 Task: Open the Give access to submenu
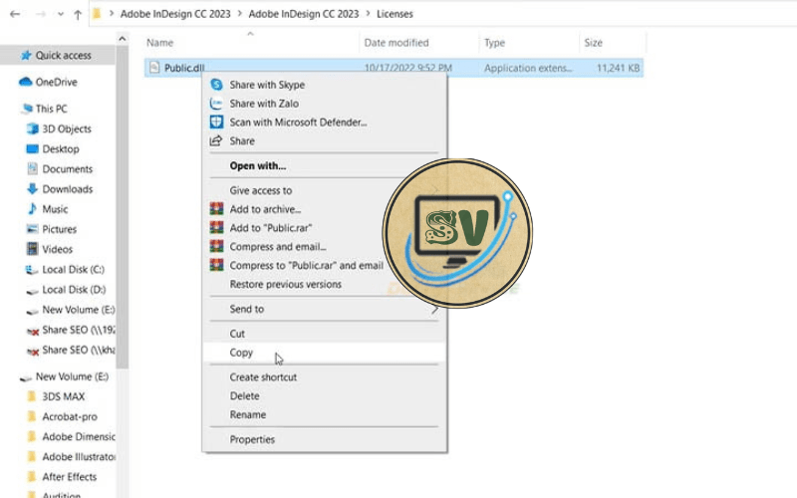[x=325, y=190]
